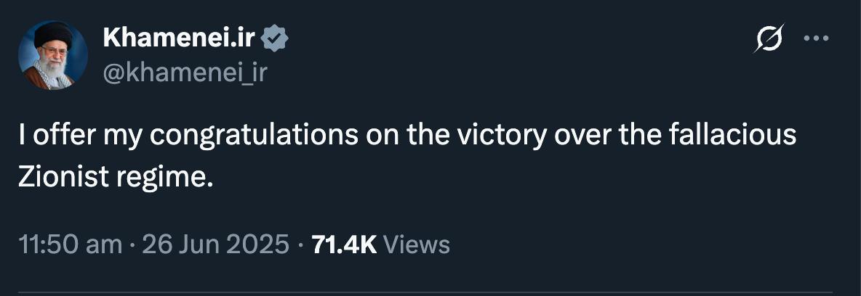Image resolution: width=861 pixels, height=296 pixels.
Task: Open the three-dot More options menu
Action: coord(816,39)
